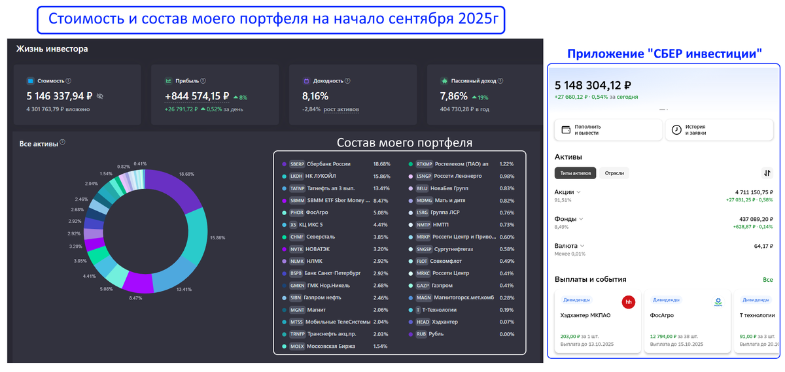Screen dimensions: 785x372
Task: Click the Банк Санкт-Петербург row
Action: click(x=336, y=273)
